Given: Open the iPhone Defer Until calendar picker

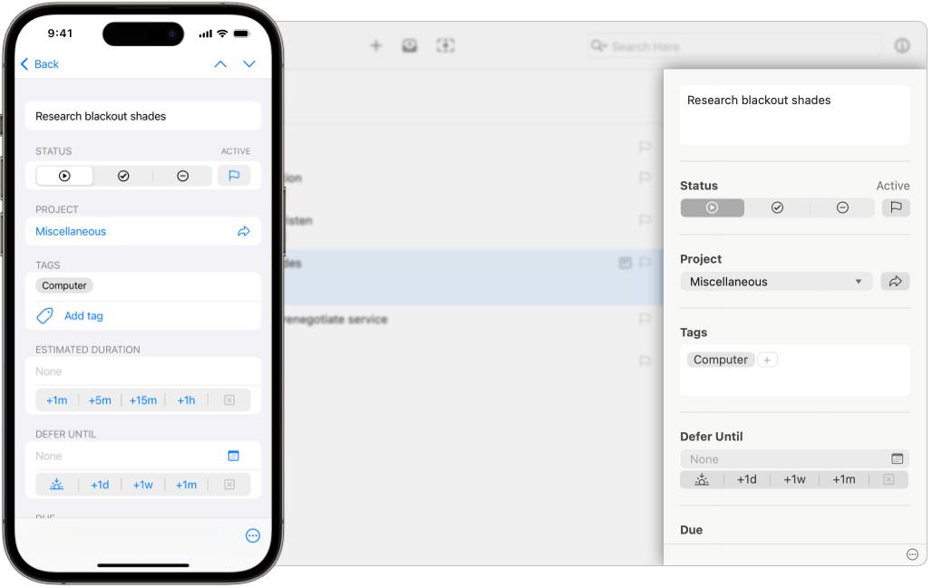Looking at the screenshot, I should click(234, 457).
